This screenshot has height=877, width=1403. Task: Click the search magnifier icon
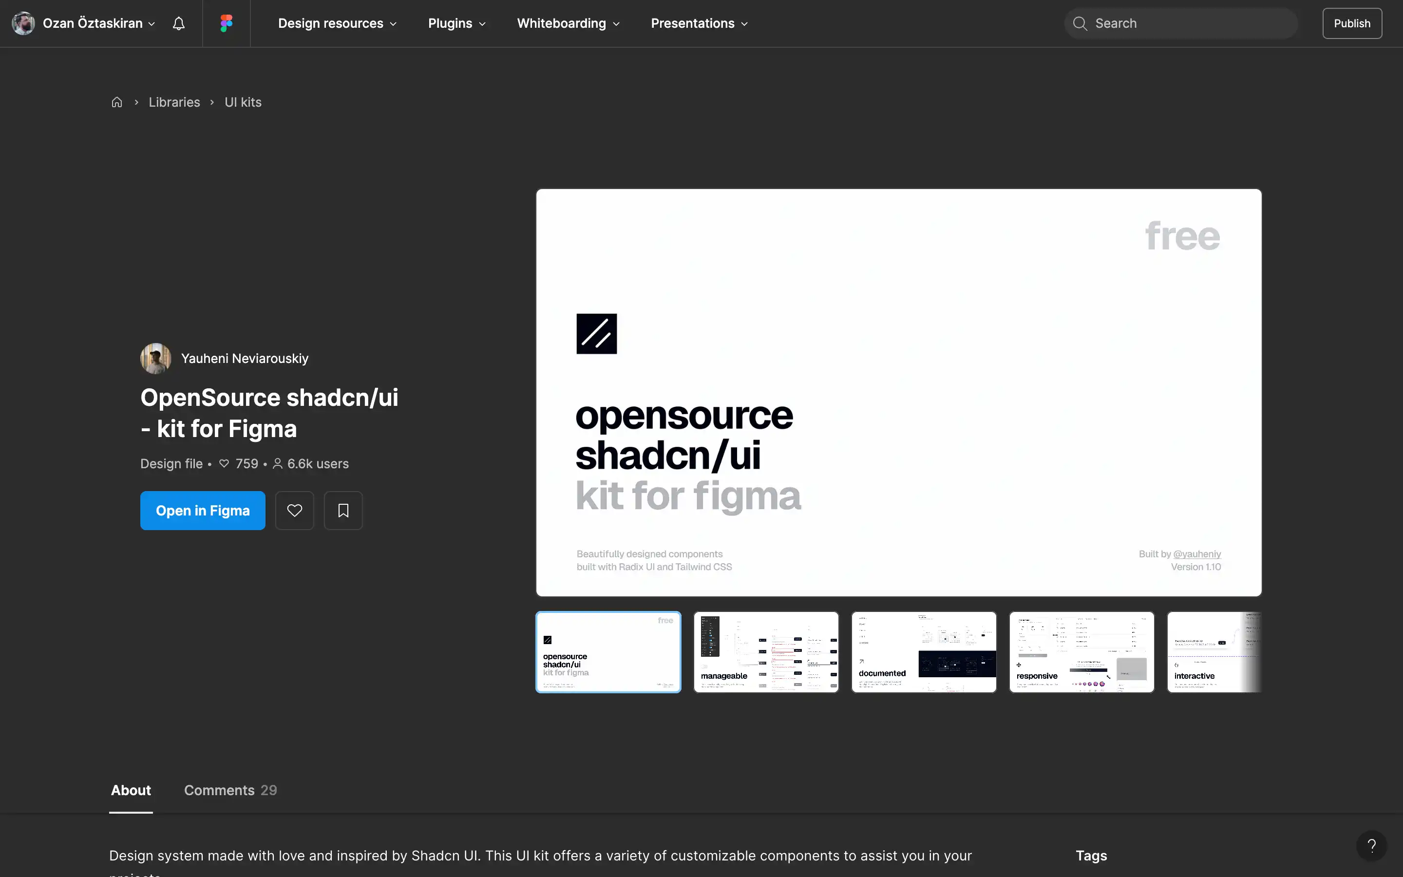(1080, 23)
